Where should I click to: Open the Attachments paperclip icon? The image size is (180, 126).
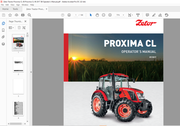(x=3, y=37)
